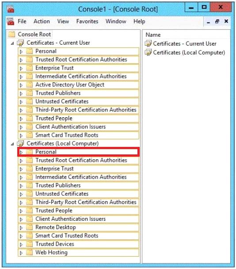Select Certificates - Current User icon in right pane

point(148,43)
